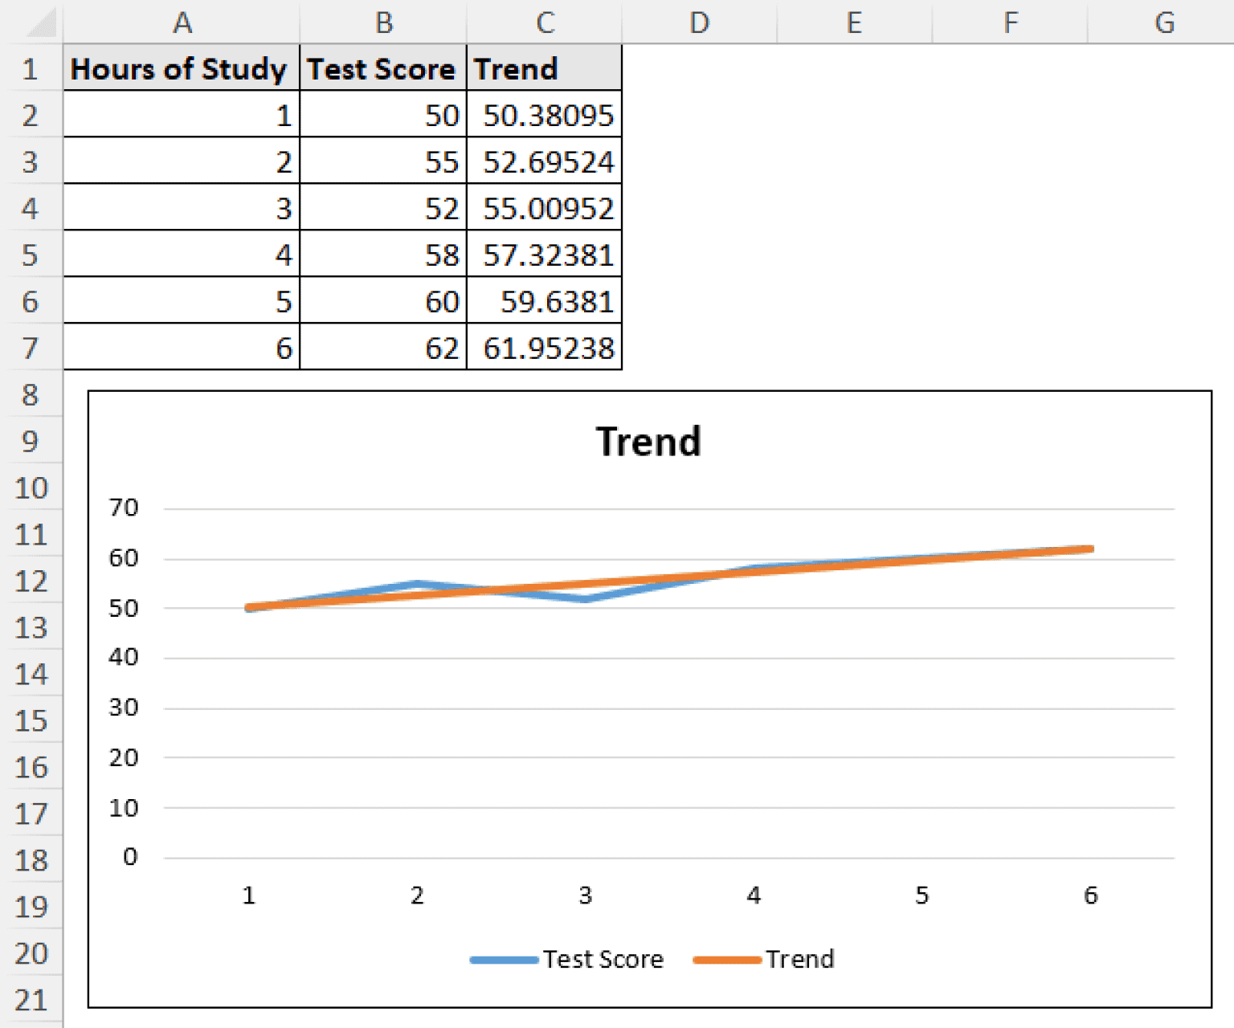The image size is (1234, 1028).
Task: Select the Hours of Study header cell
Action: coord(179,69)
